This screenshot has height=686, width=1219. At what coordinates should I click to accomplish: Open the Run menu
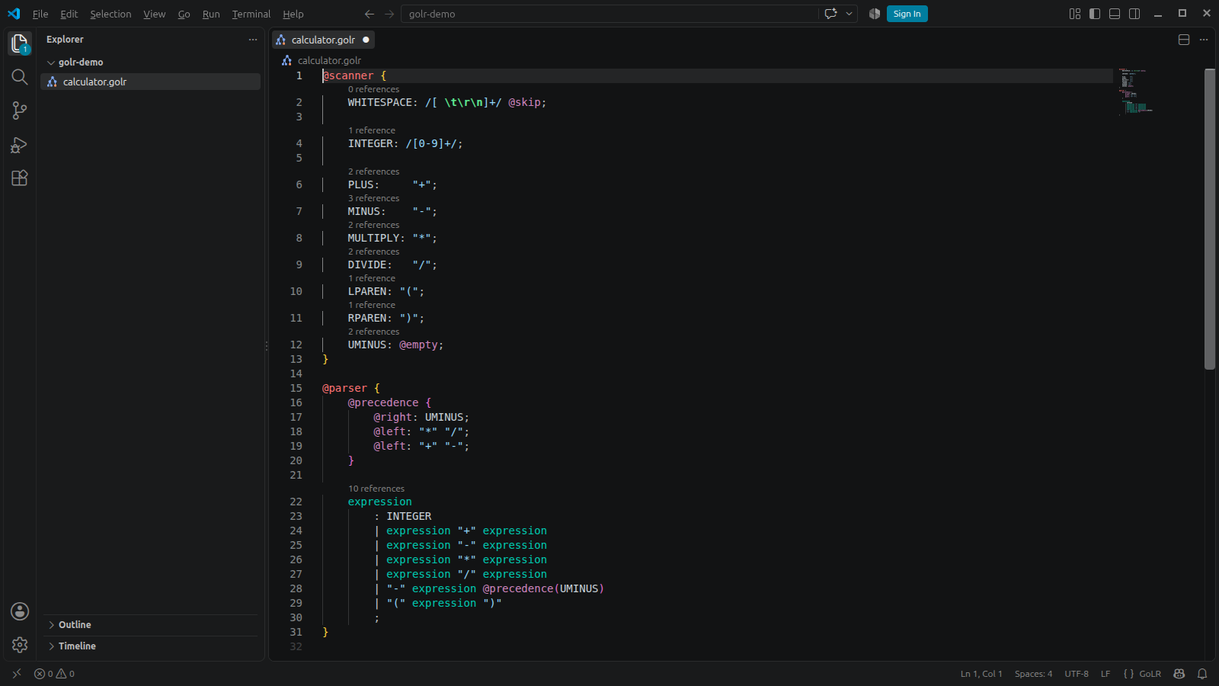pyautogui.click(x=211, y=14)
